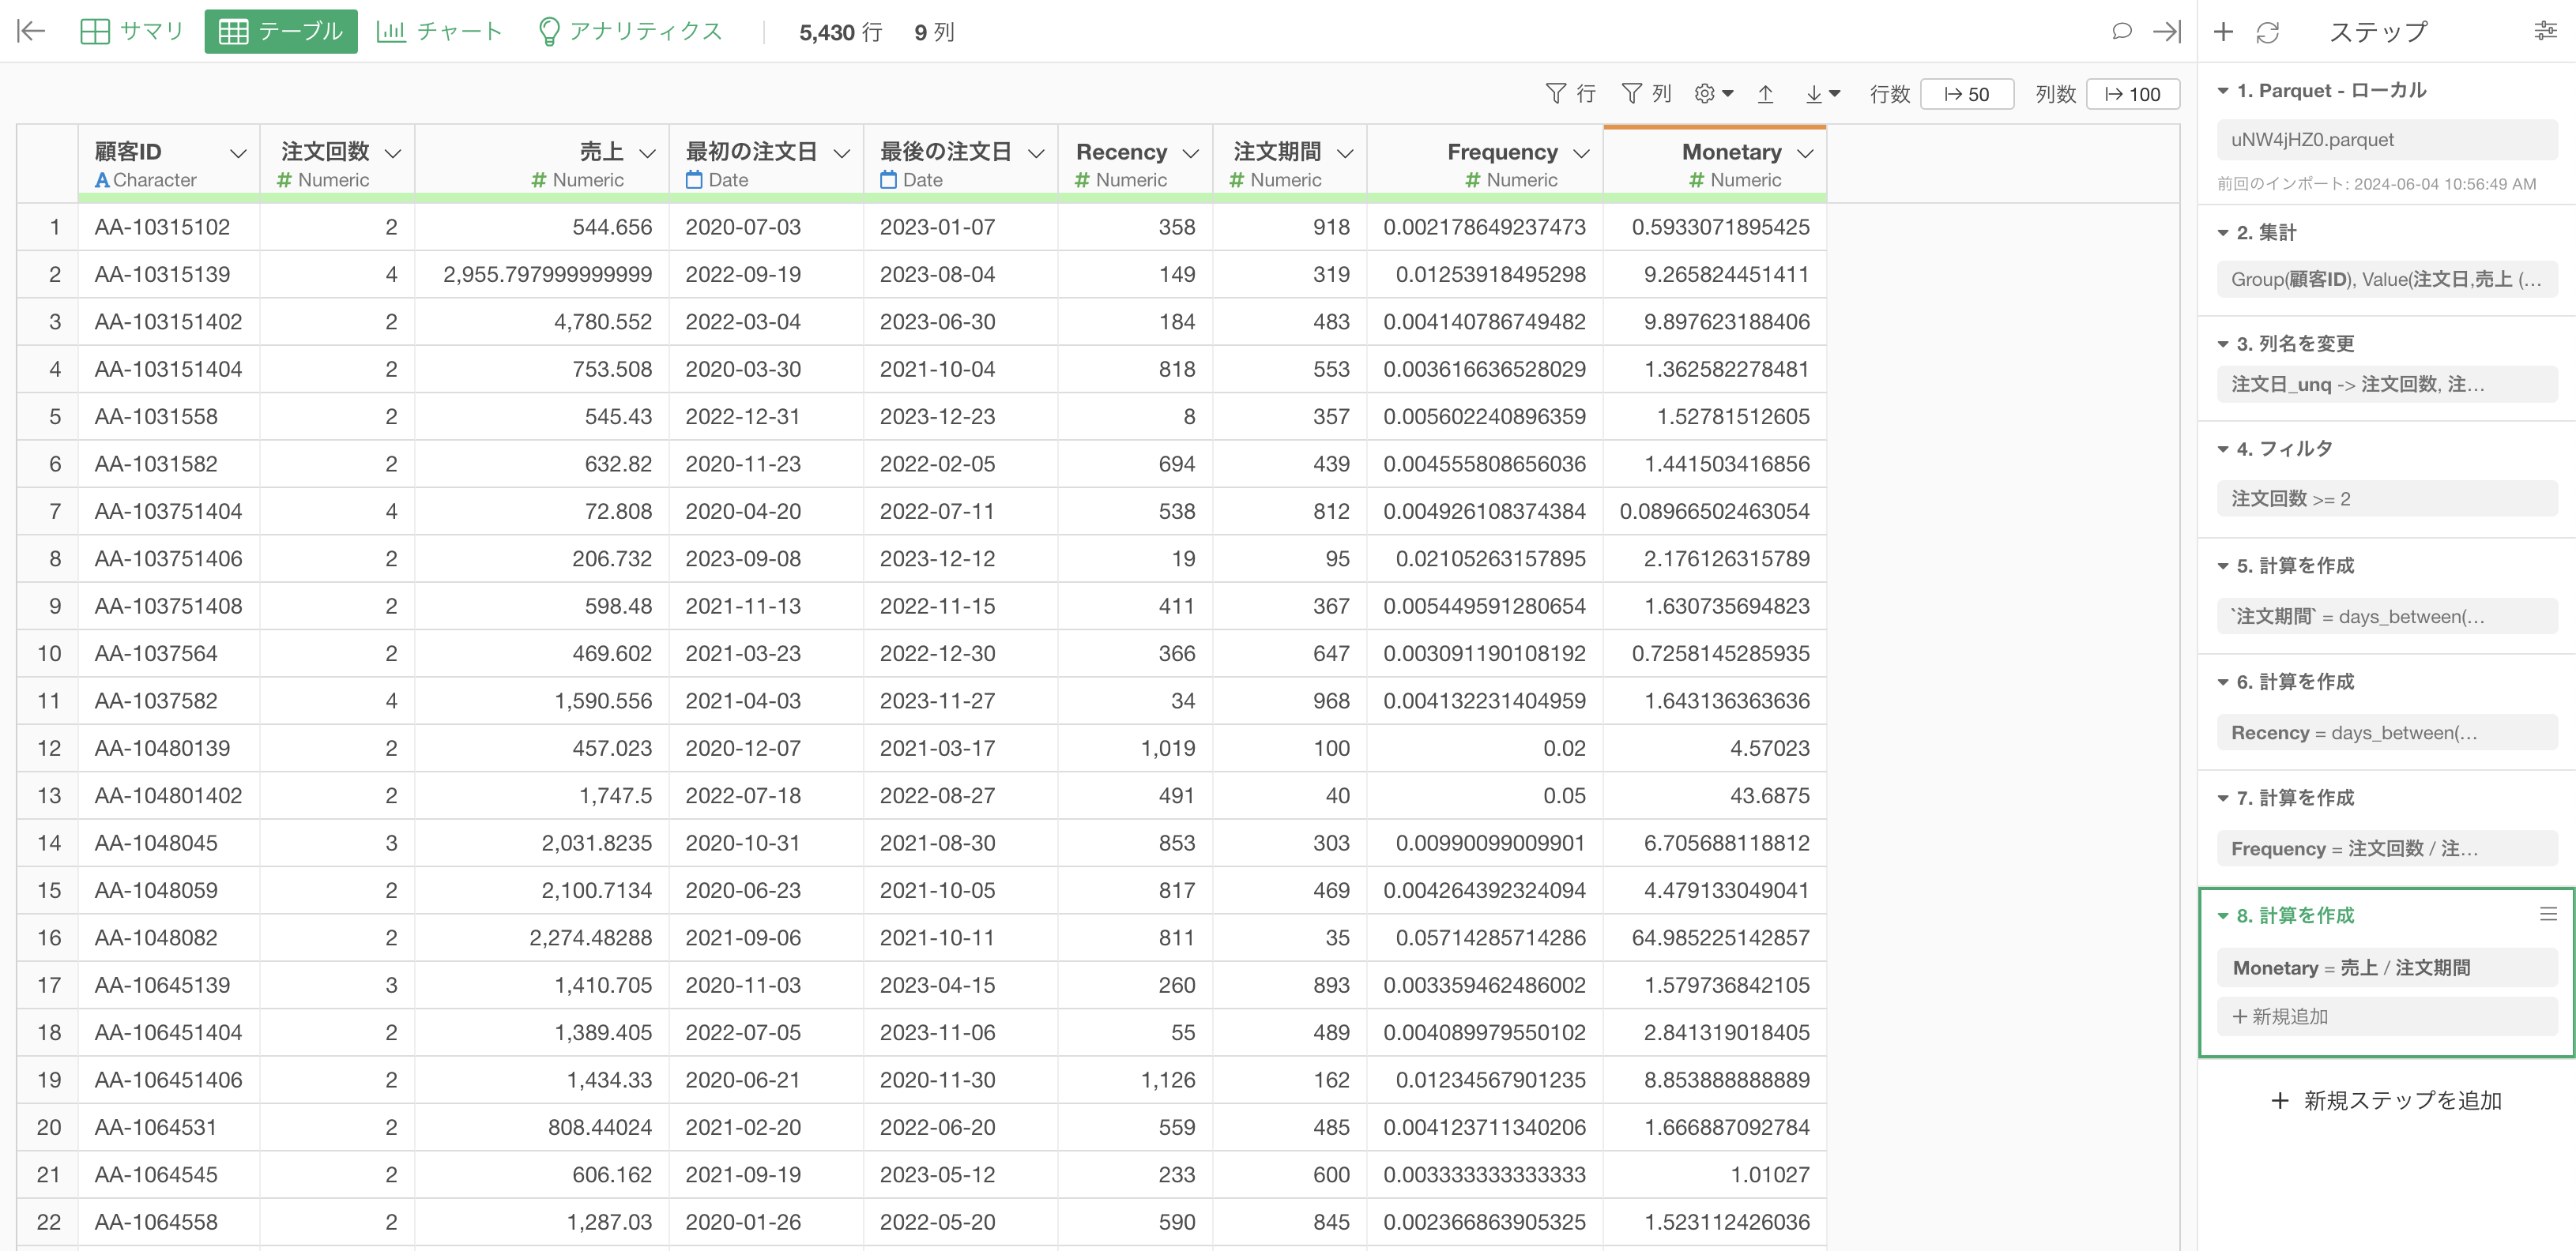Image resolution: width=2576 pixels, height=1251 pixels.
Task: Click 新規ステップを追加 button
Action: pyautogui.click(x=2386, y=1100)
